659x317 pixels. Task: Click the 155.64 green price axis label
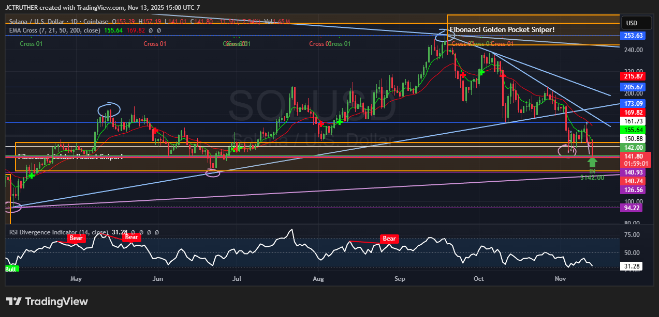pyautogui.click(x=634, y=130)
